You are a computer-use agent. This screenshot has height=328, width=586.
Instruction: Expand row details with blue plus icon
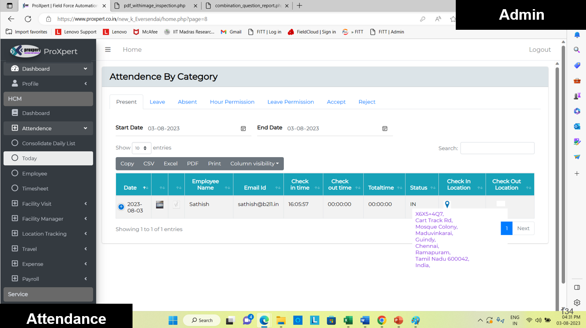[x=121, y=207]
